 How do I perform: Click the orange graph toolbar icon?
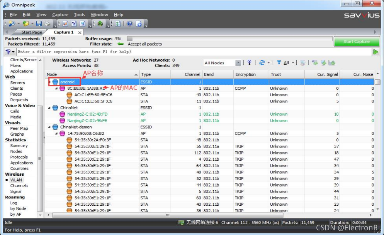click(x=65, y=24)
